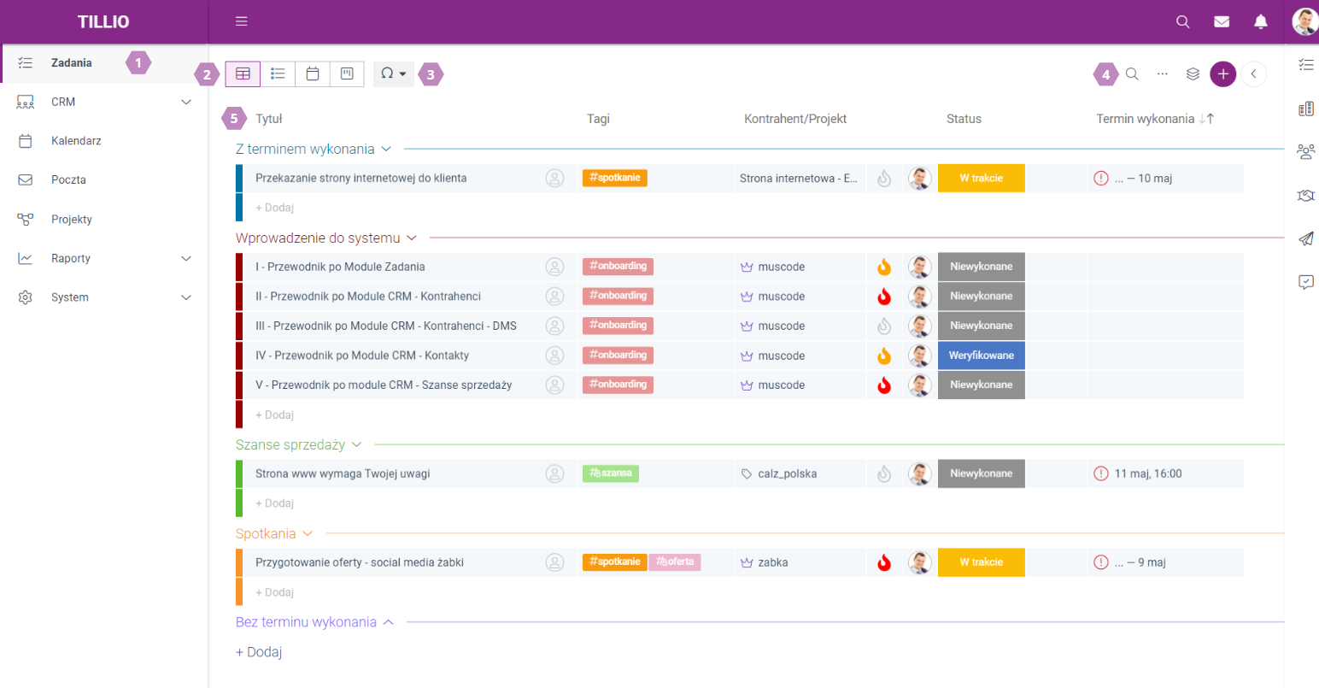1319x688 pixels.
Task: Collapse the 'Szanse sprzedaży' group
Action: pyautogui.click(x=356, y=444)
